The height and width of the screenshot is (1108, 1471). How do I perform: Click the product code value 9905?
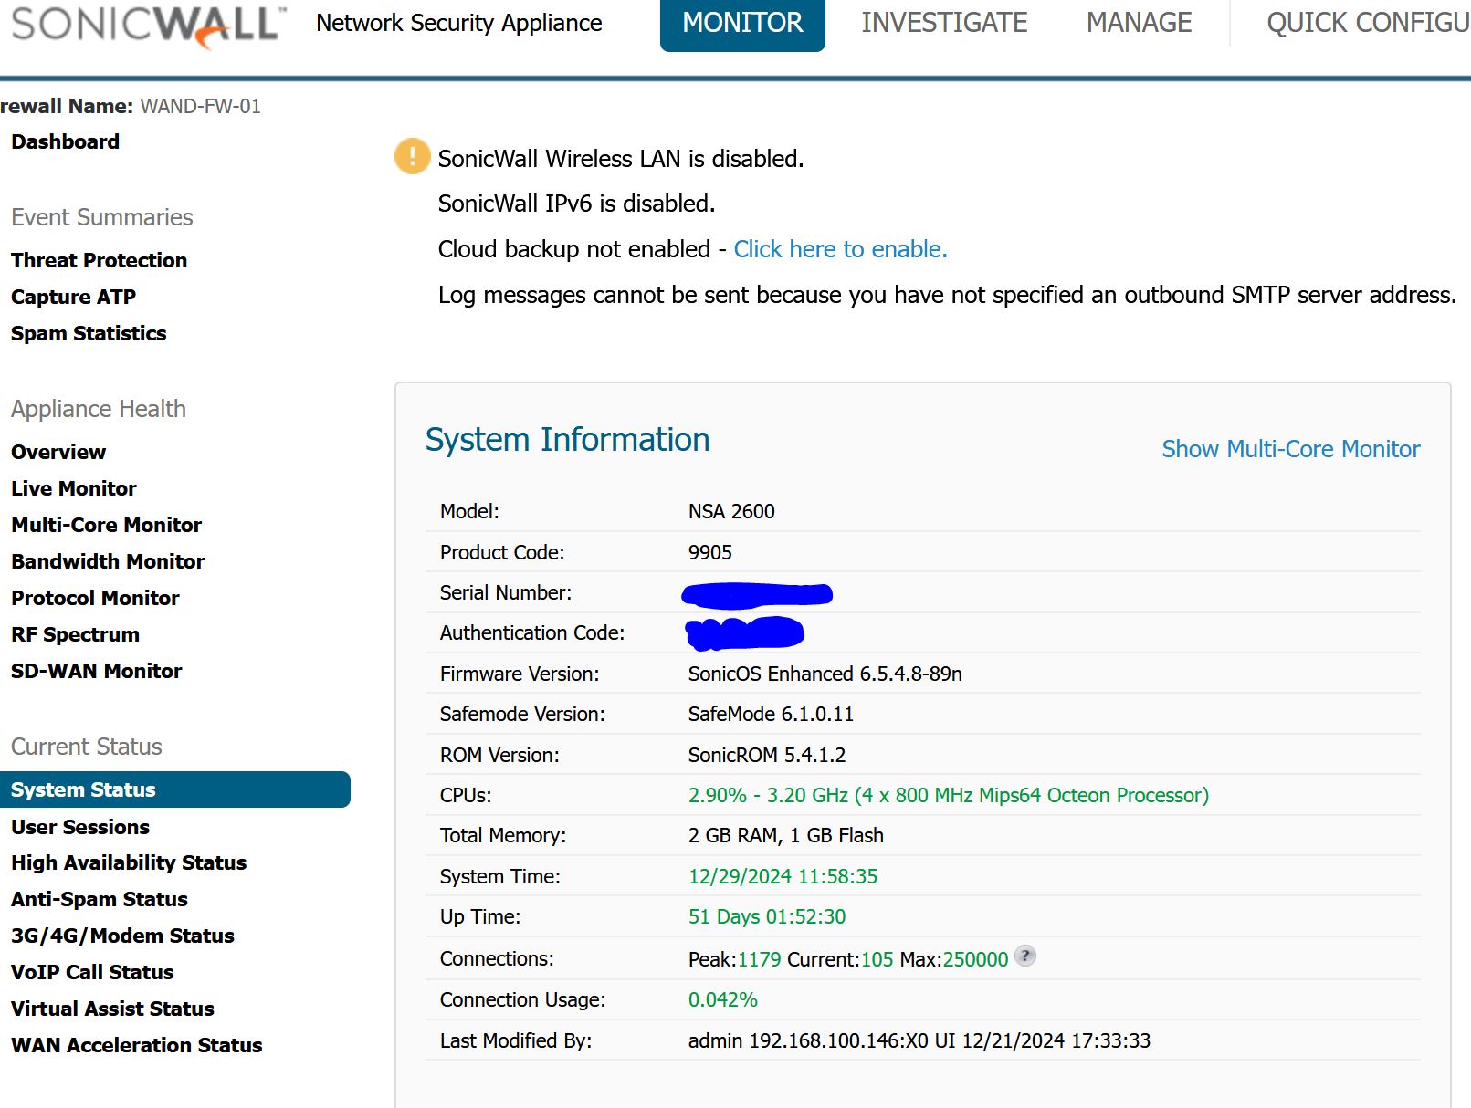coord(710,552)
